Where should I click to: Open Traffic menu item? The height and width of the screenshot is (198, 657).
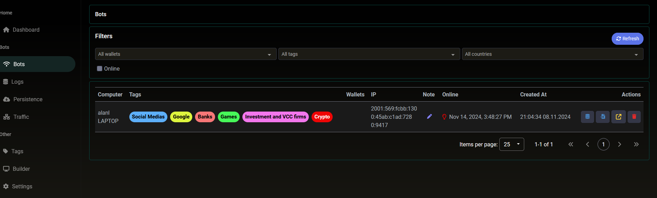[38, 117]
